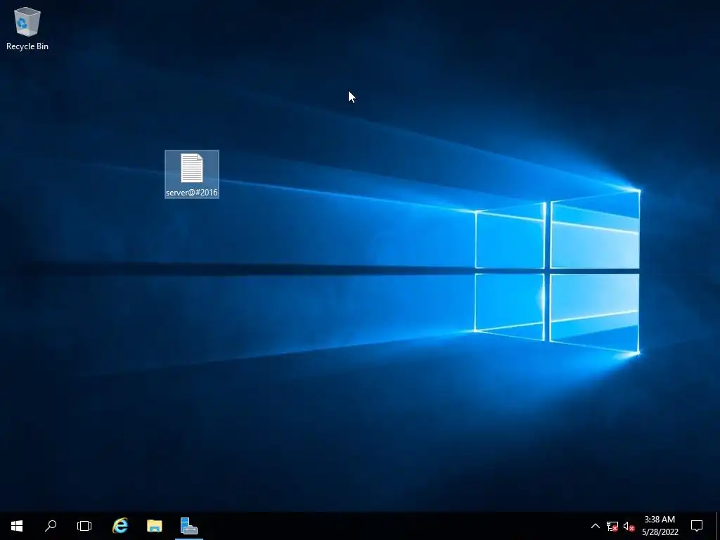Viewport: 720px width, 540px height.
Task: Open Task View on the taskbar
Action: (84, 526)
